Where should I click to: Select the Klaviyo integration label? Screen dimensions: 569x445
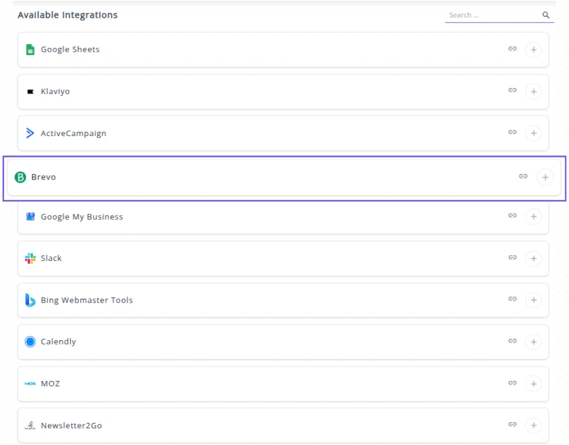click(55, 91)
